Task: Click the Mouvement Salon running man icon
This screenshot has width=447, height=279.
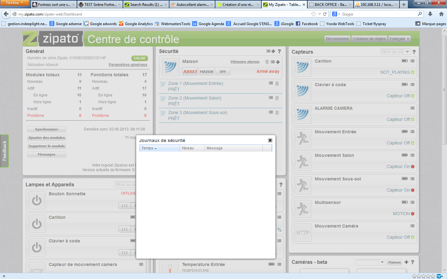Action: point(303,162)
